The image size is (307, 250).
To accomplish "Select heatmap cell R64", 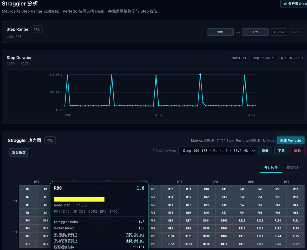I will (x=28, y=220).
